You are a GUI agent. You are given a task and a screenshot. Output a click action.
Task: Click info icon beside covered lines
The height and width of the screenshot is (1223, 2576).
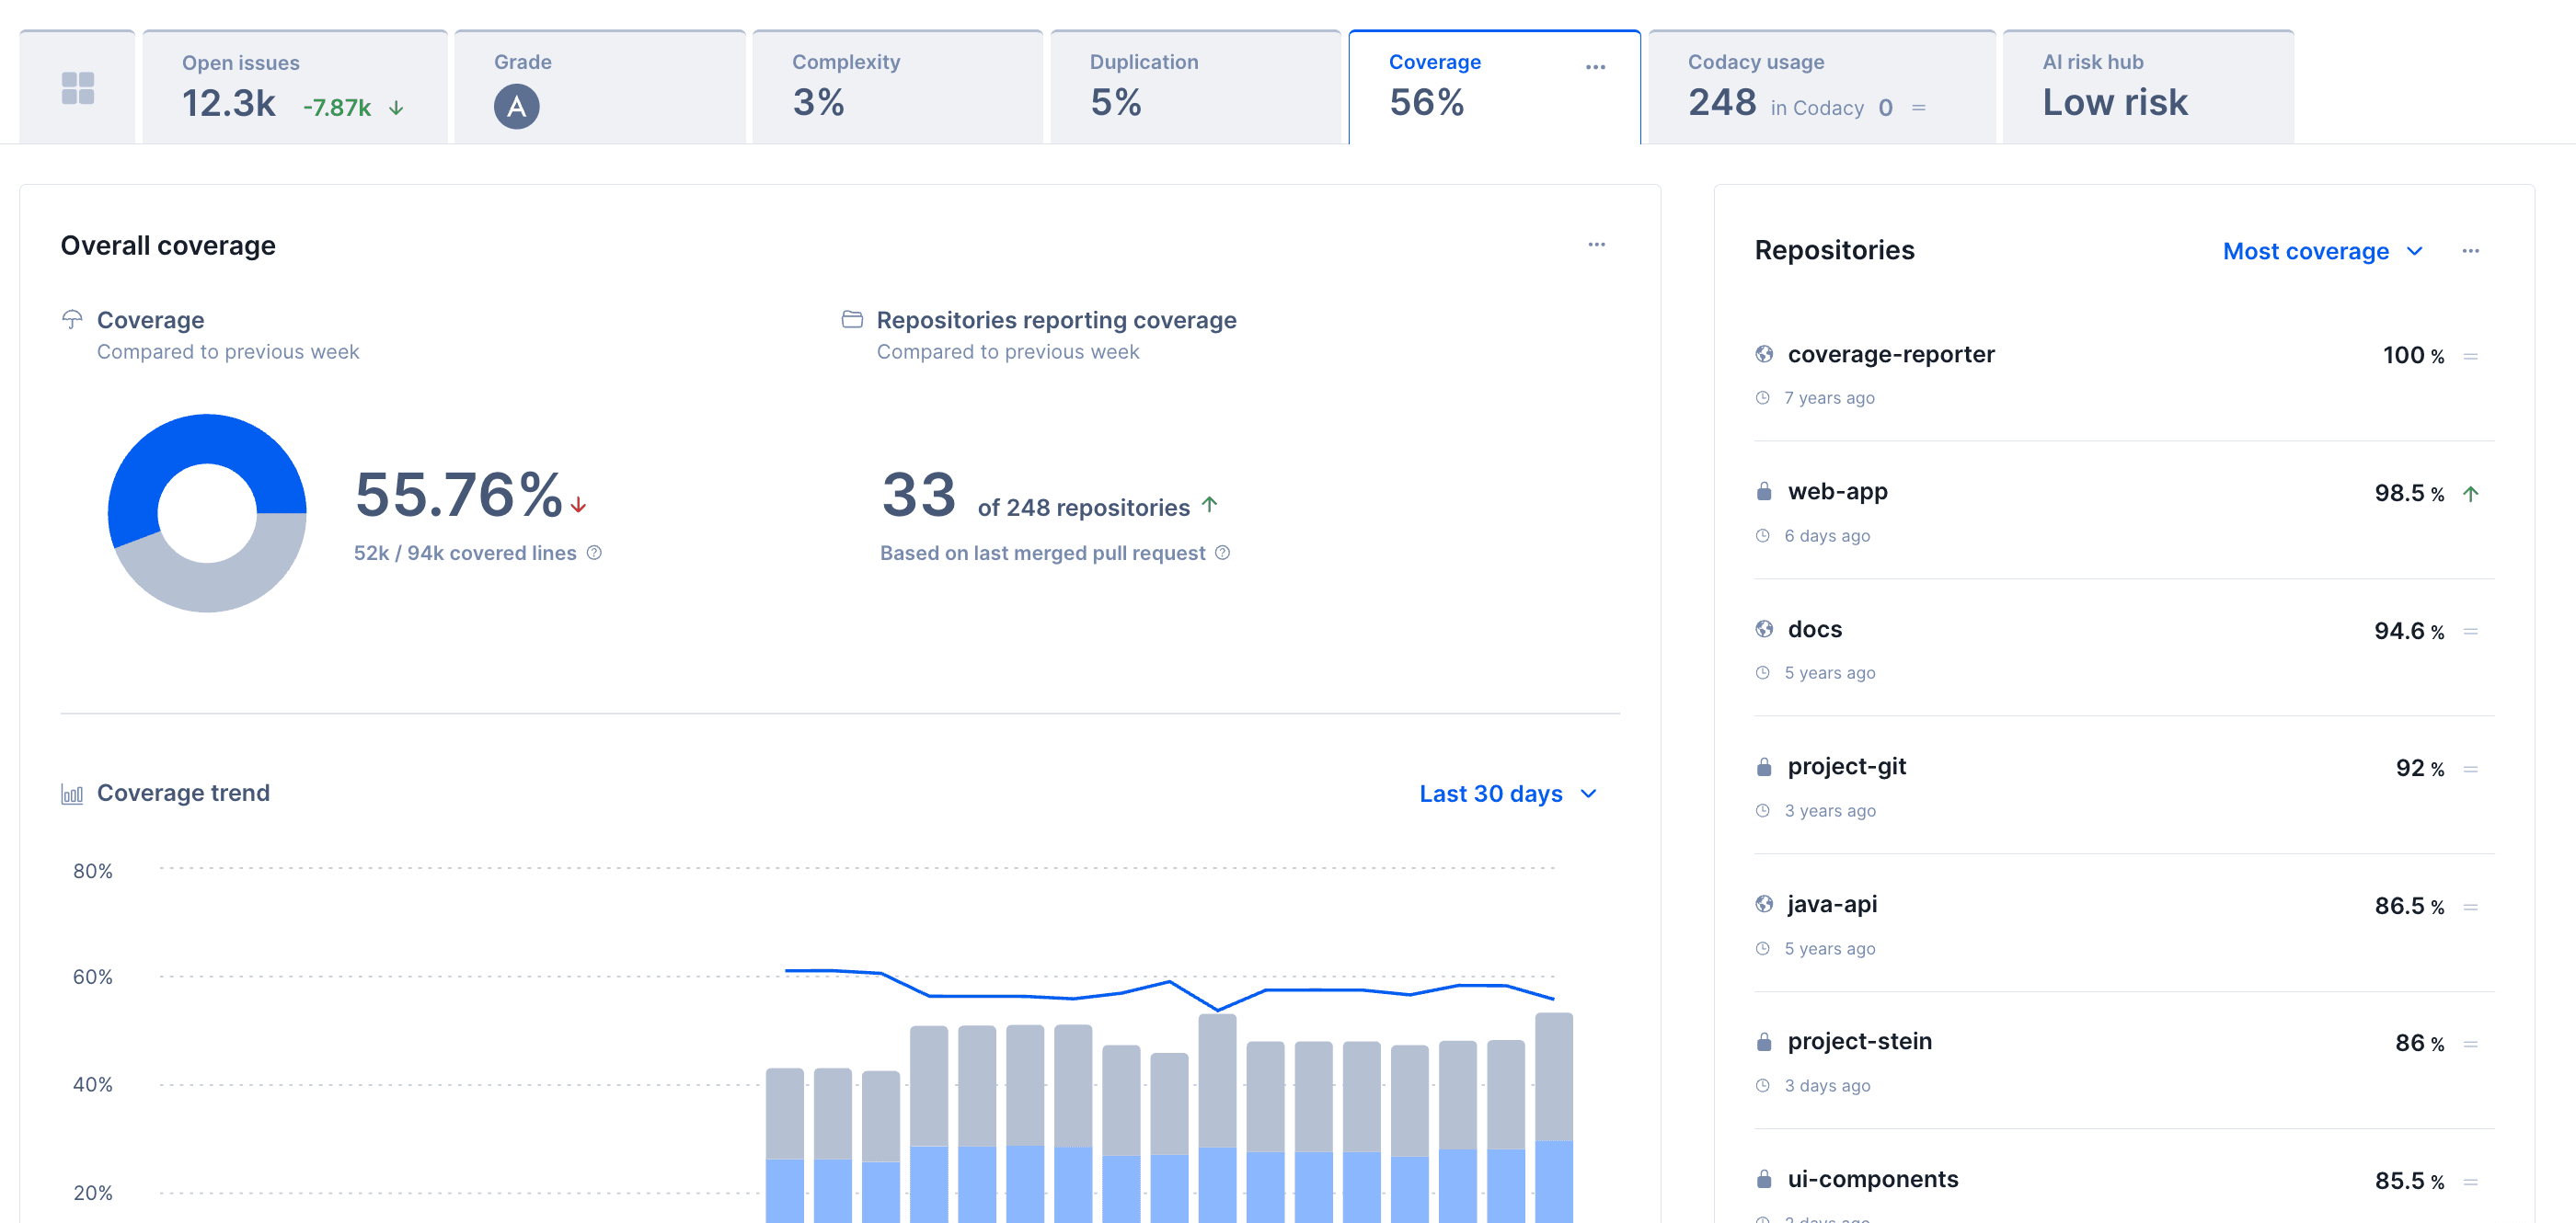[x=594, y=553]
